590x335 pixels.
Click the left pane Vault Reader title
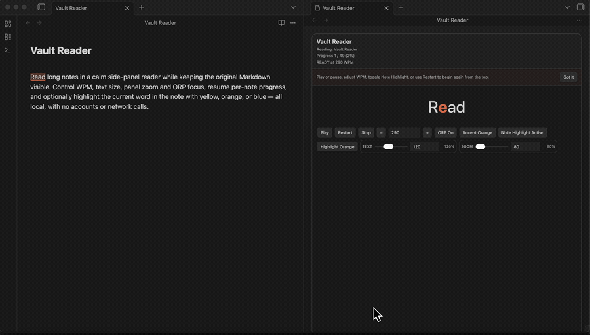pyautogui.click(x=161, y=23)
